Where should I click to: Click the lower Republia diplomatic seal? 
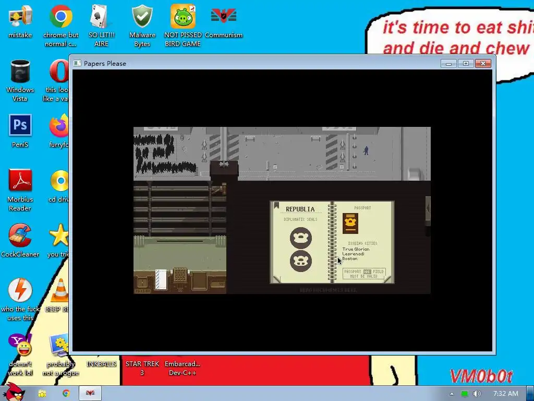(x=301, y=261)
